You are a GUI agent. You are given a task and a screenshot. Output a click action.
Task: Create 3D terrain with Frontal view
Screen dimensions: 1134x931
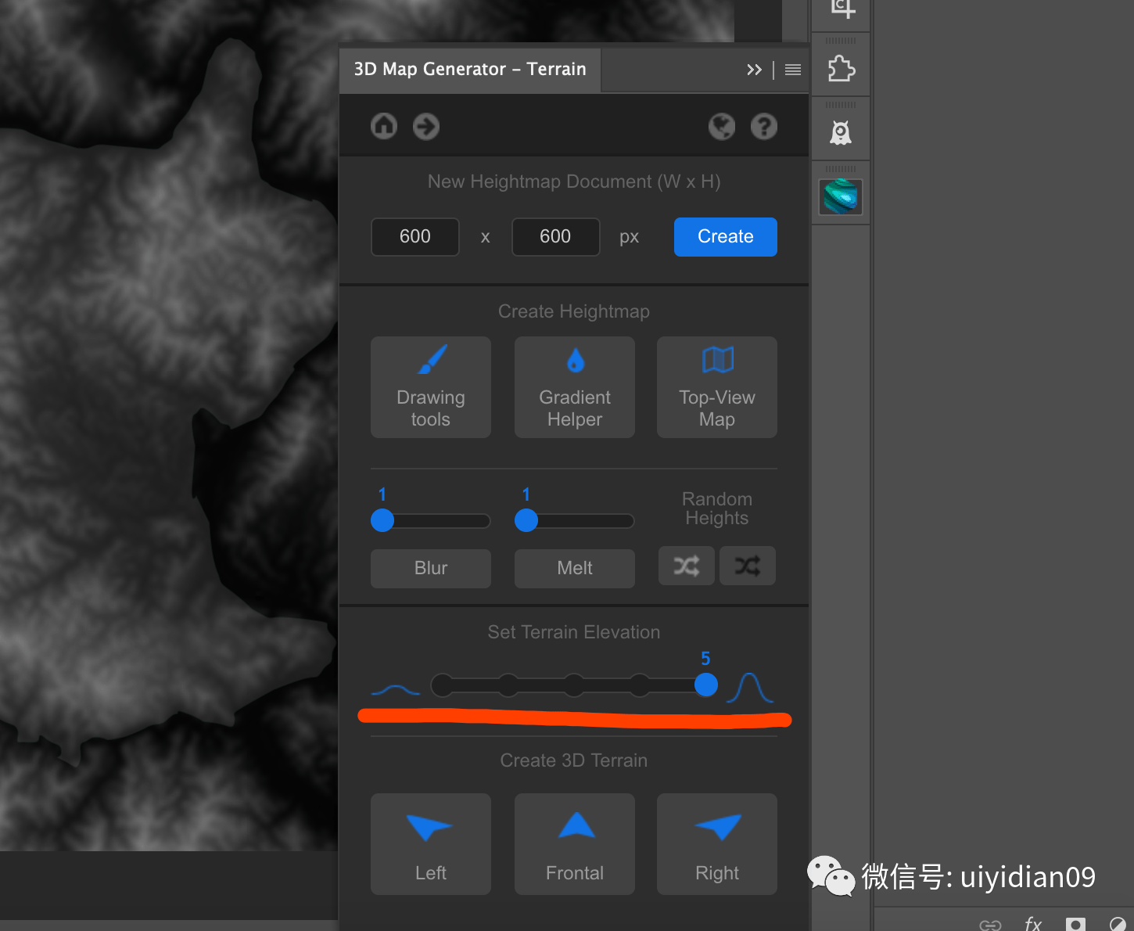(x=575, y=844)
